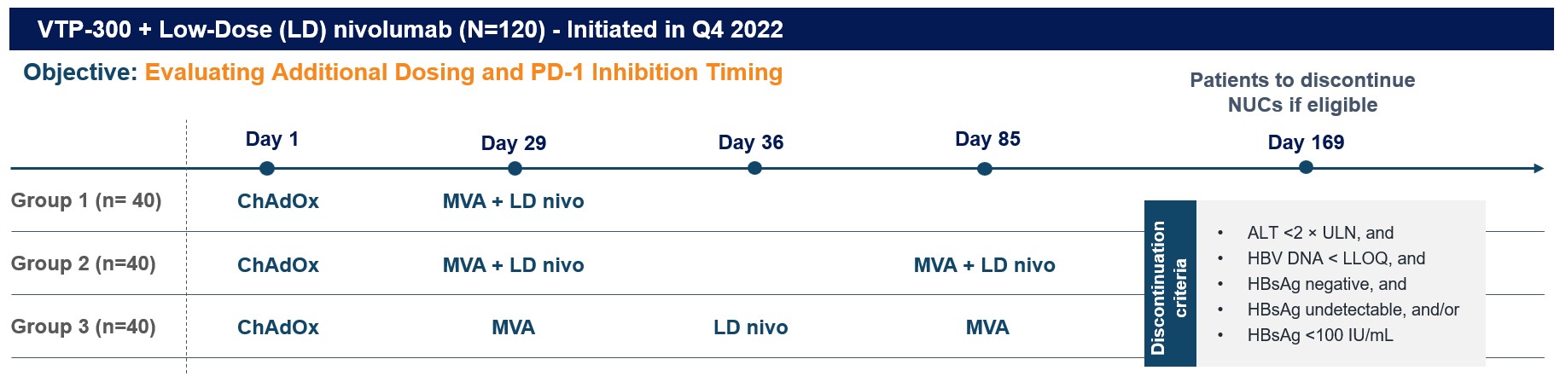This screenshot has height=382, width=1560.
Task: Select LD nivo under Day 36
Action: (751, 328)
